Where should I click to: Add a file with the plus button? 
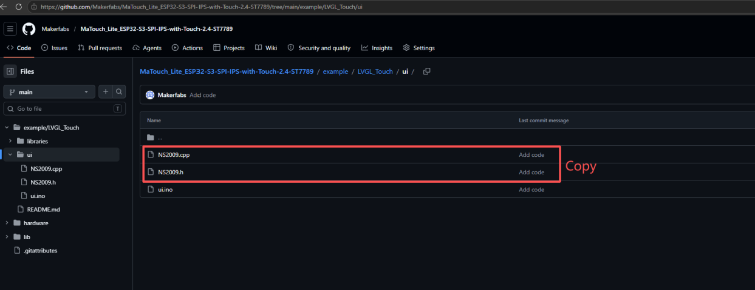point(106,91)
